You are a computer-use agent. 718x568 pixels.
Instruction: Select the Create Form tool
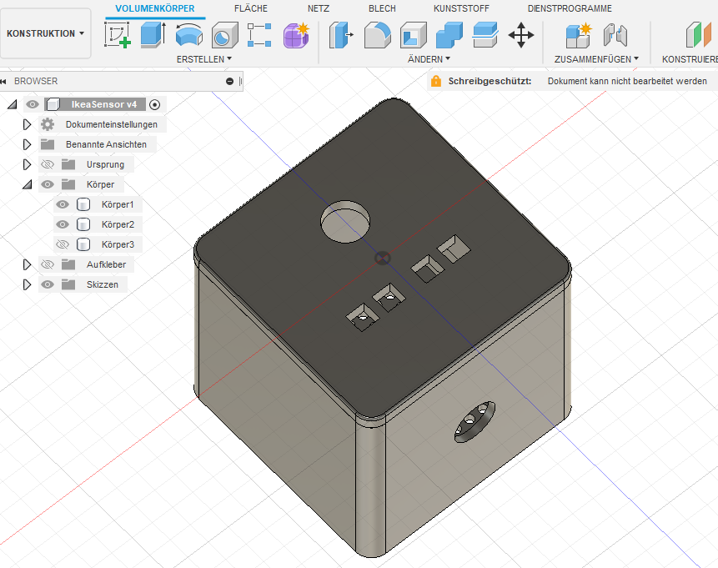pyautogui.click(x=296, y=35)
